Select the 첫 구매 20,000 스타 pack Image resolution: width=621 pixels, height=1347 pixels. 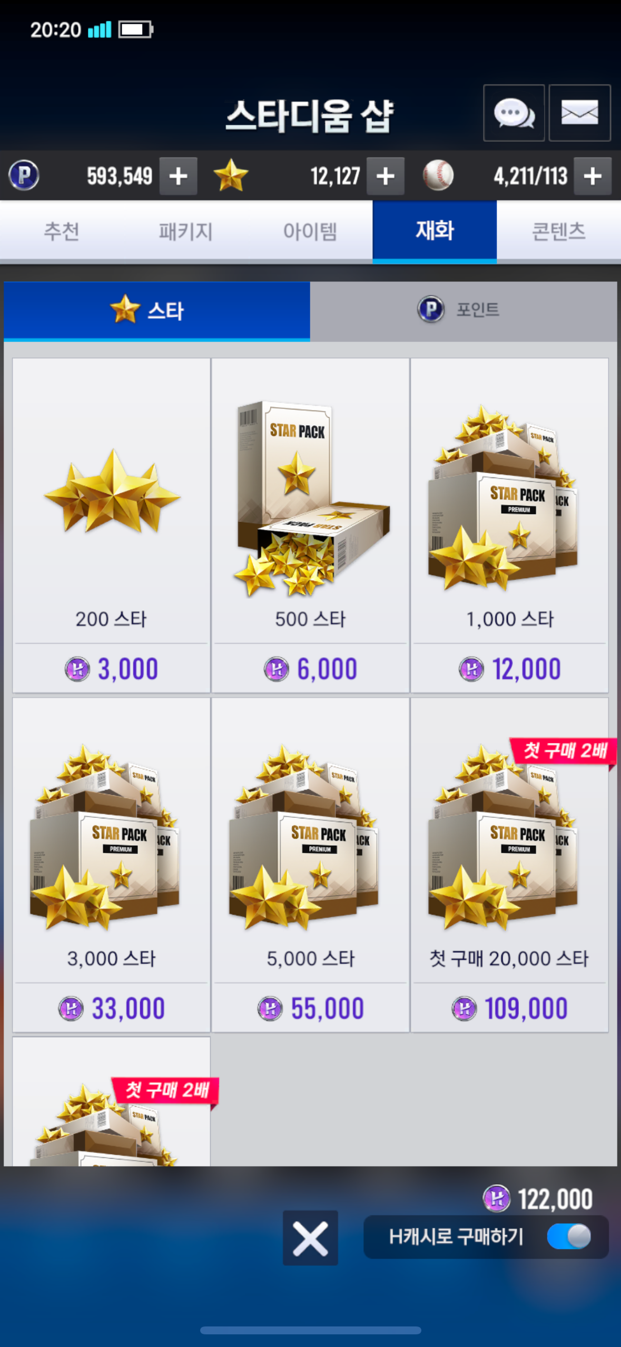click(x=509, y=865)
